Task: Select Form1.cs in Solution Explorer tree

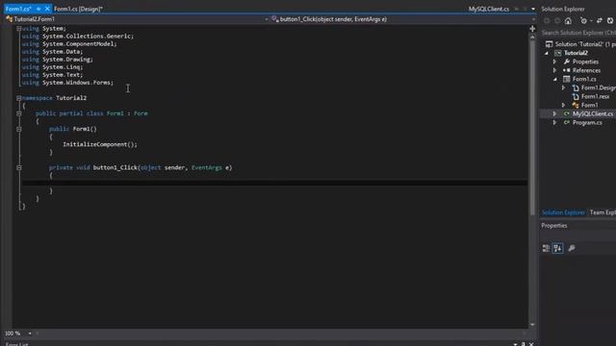Action: pyautogui.click(x=584, y=79)
